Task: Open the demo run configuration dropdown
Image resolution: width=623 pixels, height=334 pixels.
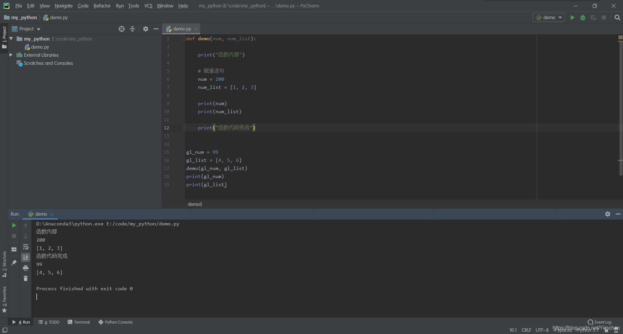Action: tap(549, 18)
